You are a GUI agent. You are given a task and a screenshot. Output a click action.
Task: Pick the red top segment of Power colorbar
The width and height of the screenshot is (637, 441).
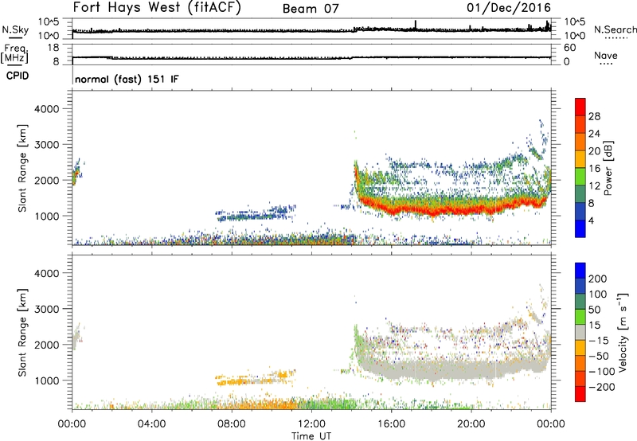click(580, 107)
